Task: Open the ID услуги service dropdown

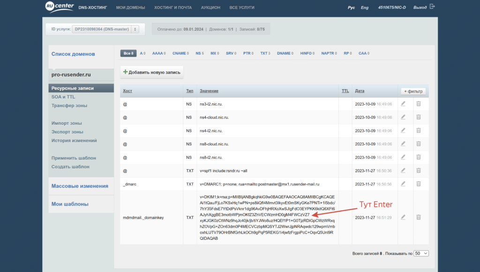Action: pos(105,29)
